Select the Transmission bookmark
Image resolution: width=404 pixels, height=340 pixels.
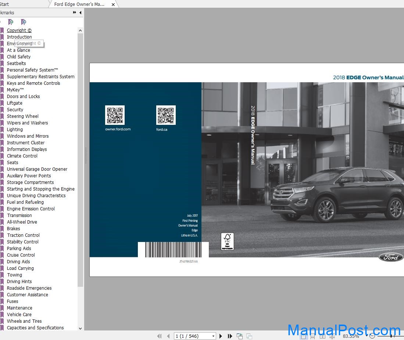(19, 216)
